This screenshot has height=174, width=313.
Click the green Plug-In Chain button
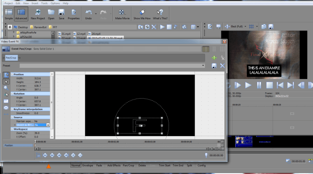point(214,58)
